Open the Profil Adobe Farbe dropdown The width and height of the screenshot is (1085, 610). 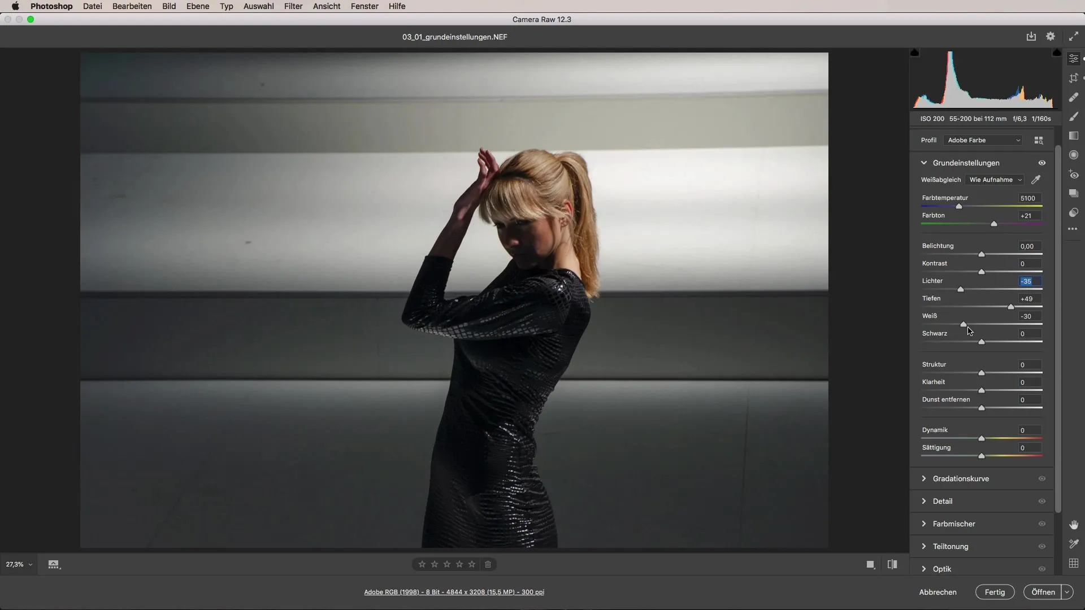[x=983, y=140]
